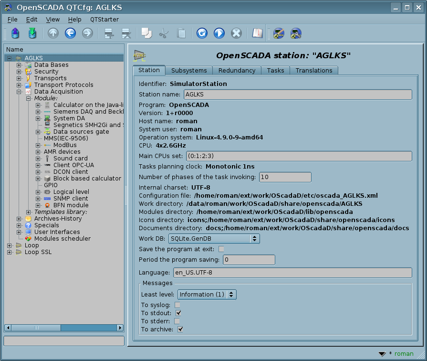Open the File menu
This screenshot has height=361, width=427.
point(12,20)
